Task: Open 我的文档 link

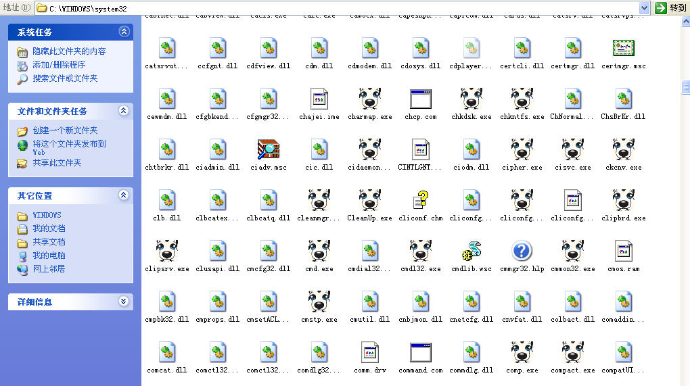Action: (49, 228)
